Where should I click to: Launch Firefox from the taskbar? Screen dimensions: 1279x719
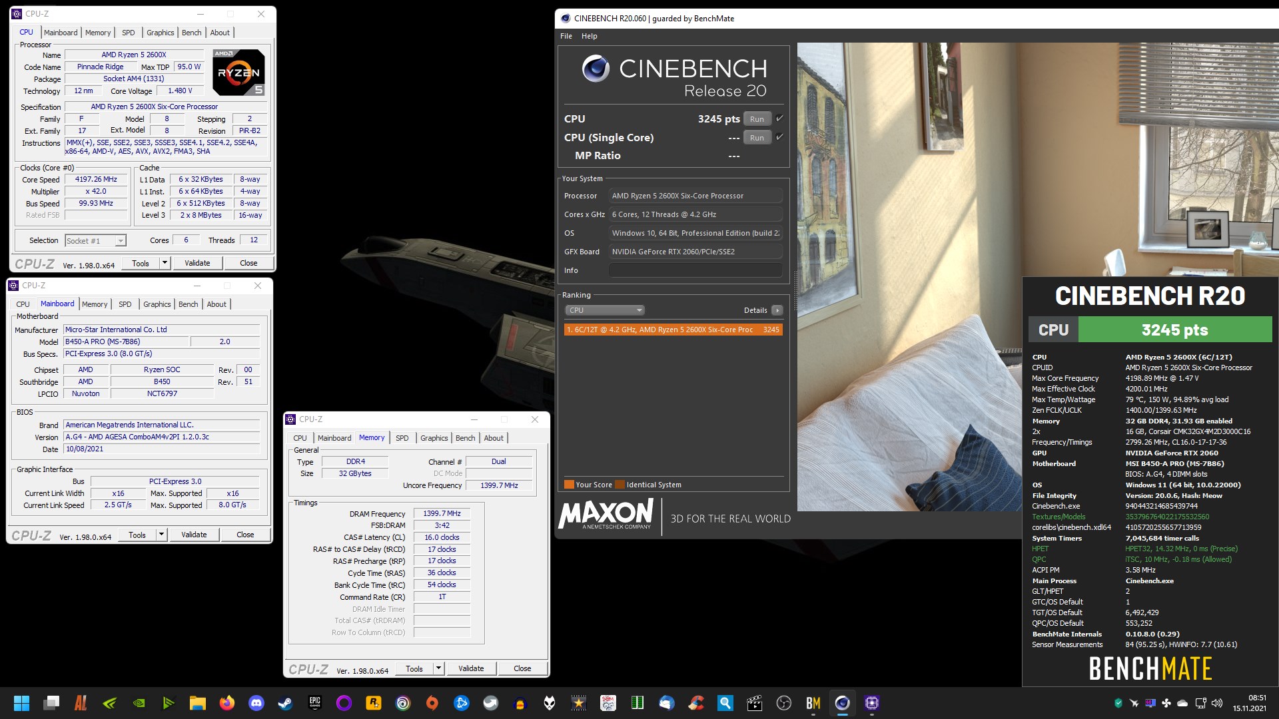click(227, 703)
